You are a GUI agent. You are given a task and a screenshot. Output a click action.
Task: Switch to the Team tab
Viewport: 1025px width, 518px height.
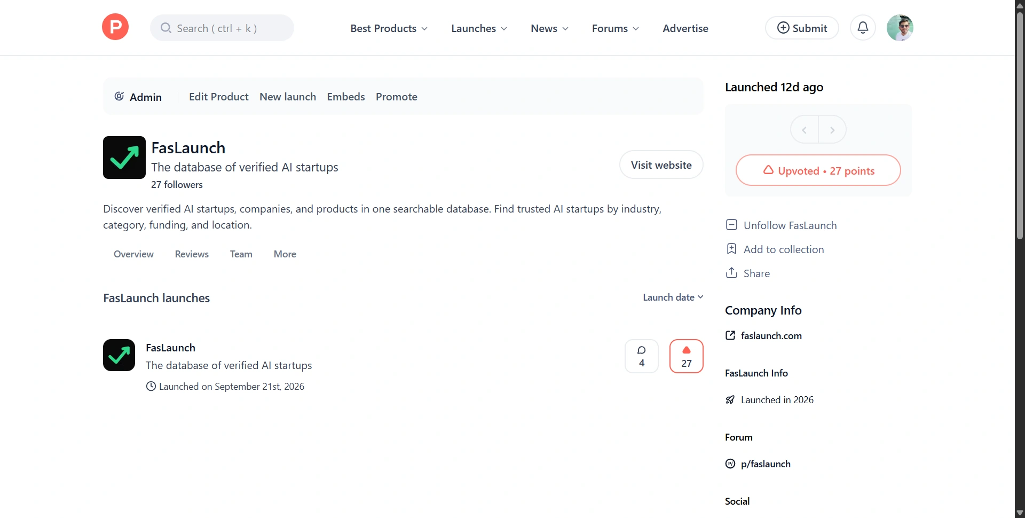tap(241, 254)
